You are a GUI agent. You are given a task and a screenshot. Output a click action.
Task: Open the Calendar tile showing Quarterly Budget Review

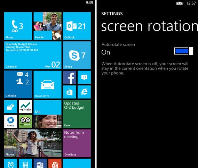point(33,55)
